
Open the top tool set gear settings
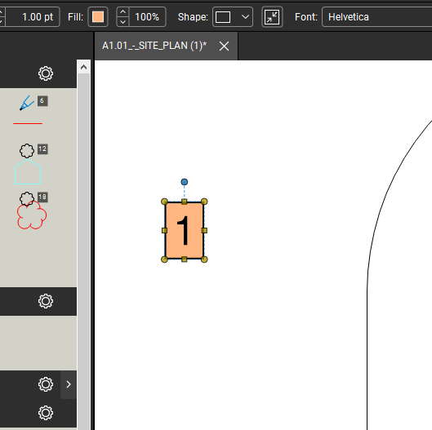click(46, 73)
